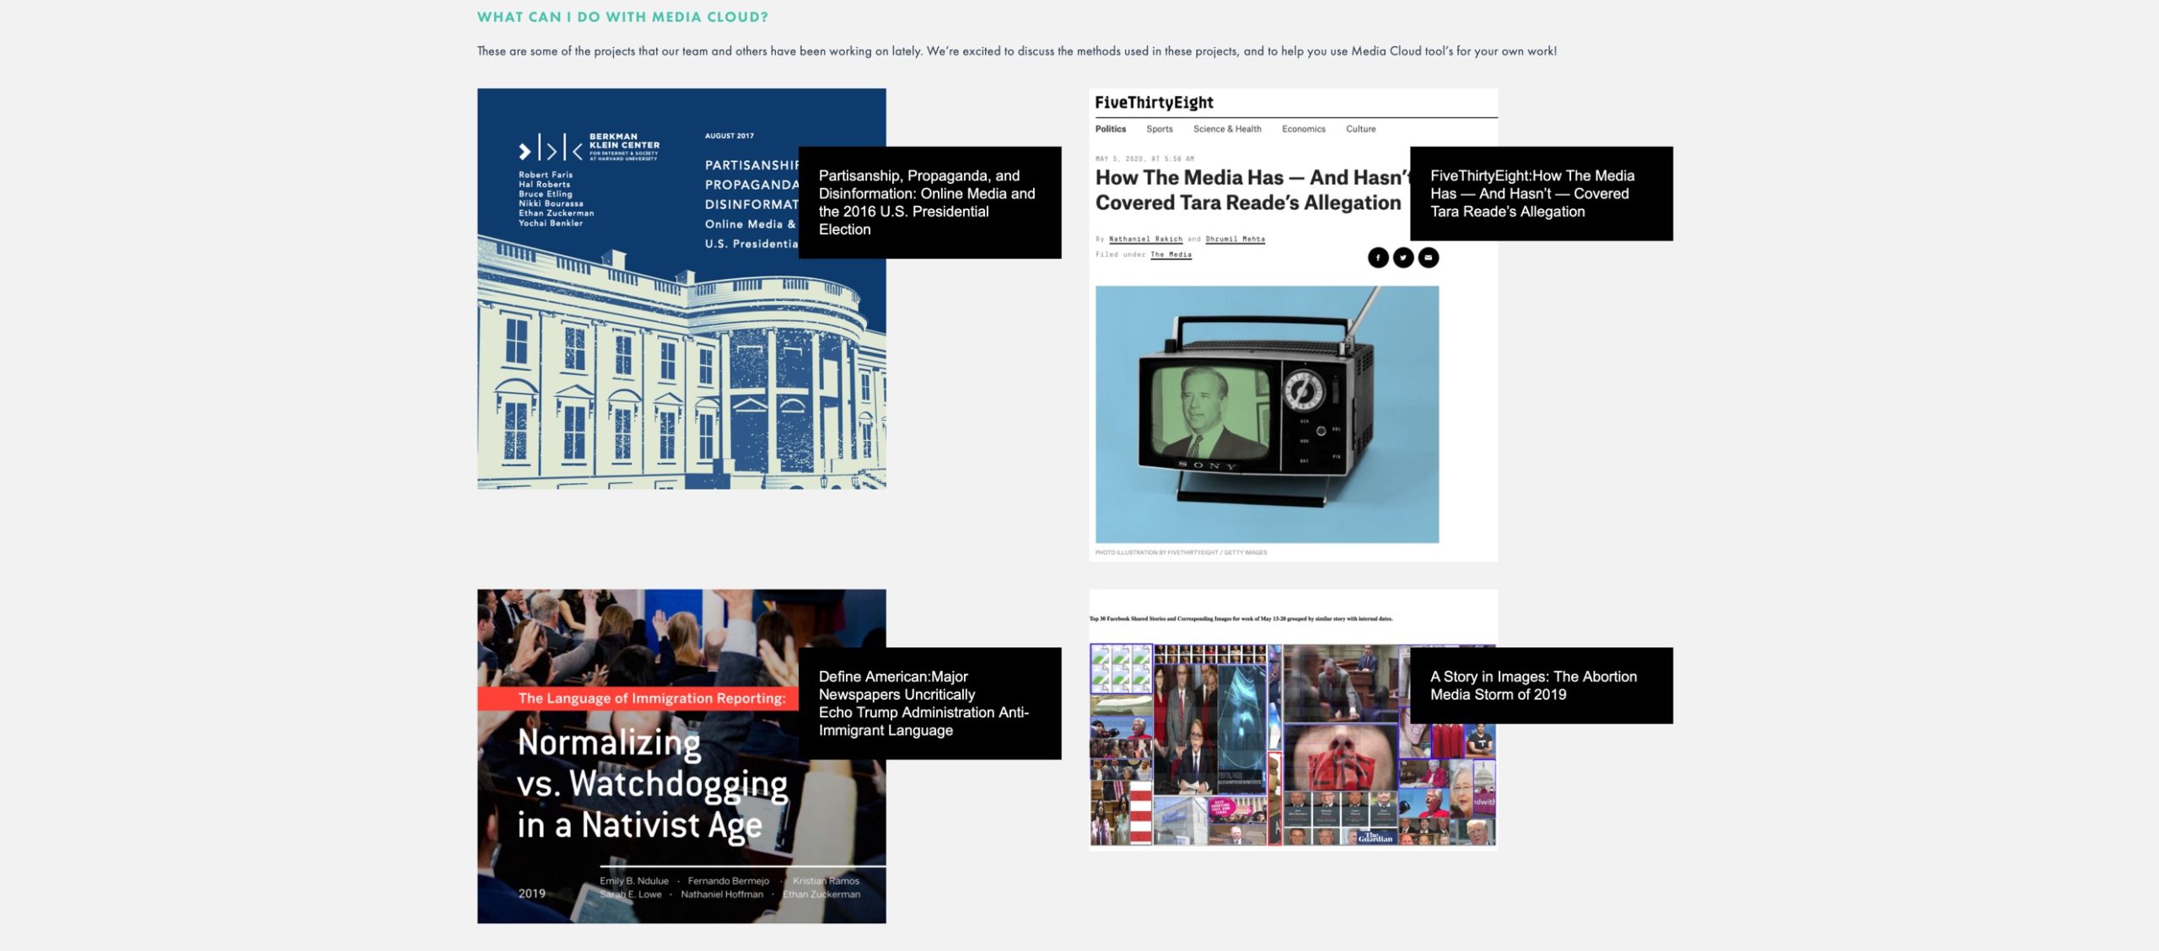Click the email share icon
The image size is (2159, 951).
point(1429,258)
